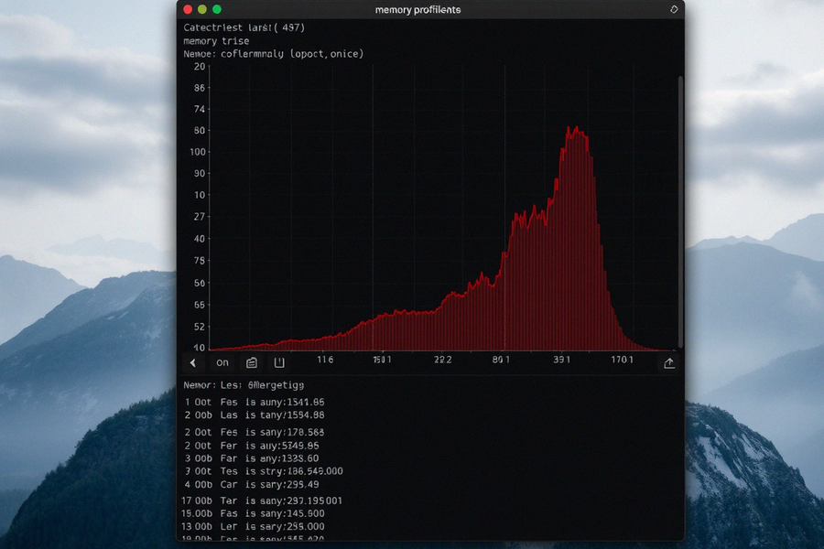Viewport: 824px width, 549px height.
Task: Click the bookmark panel icon beside the clipboard
Action: [279, 362]
